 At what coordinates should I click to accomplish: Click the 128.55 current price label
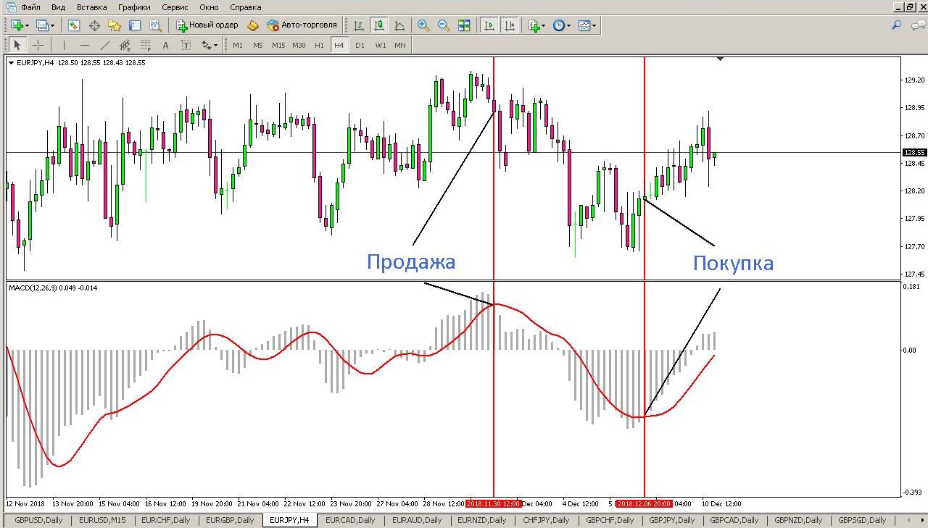pyautogui.click(x=914, y=153)
